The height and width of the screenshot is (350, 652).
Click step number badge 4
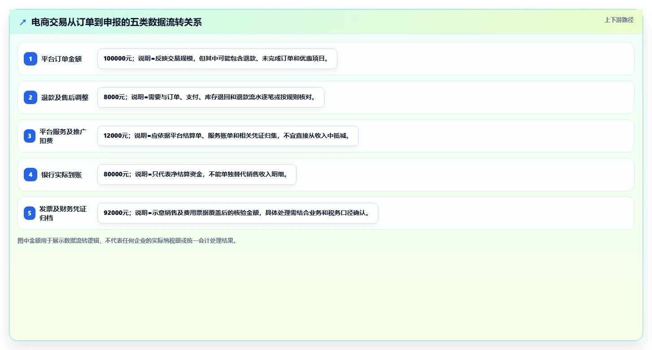point(31,175)
